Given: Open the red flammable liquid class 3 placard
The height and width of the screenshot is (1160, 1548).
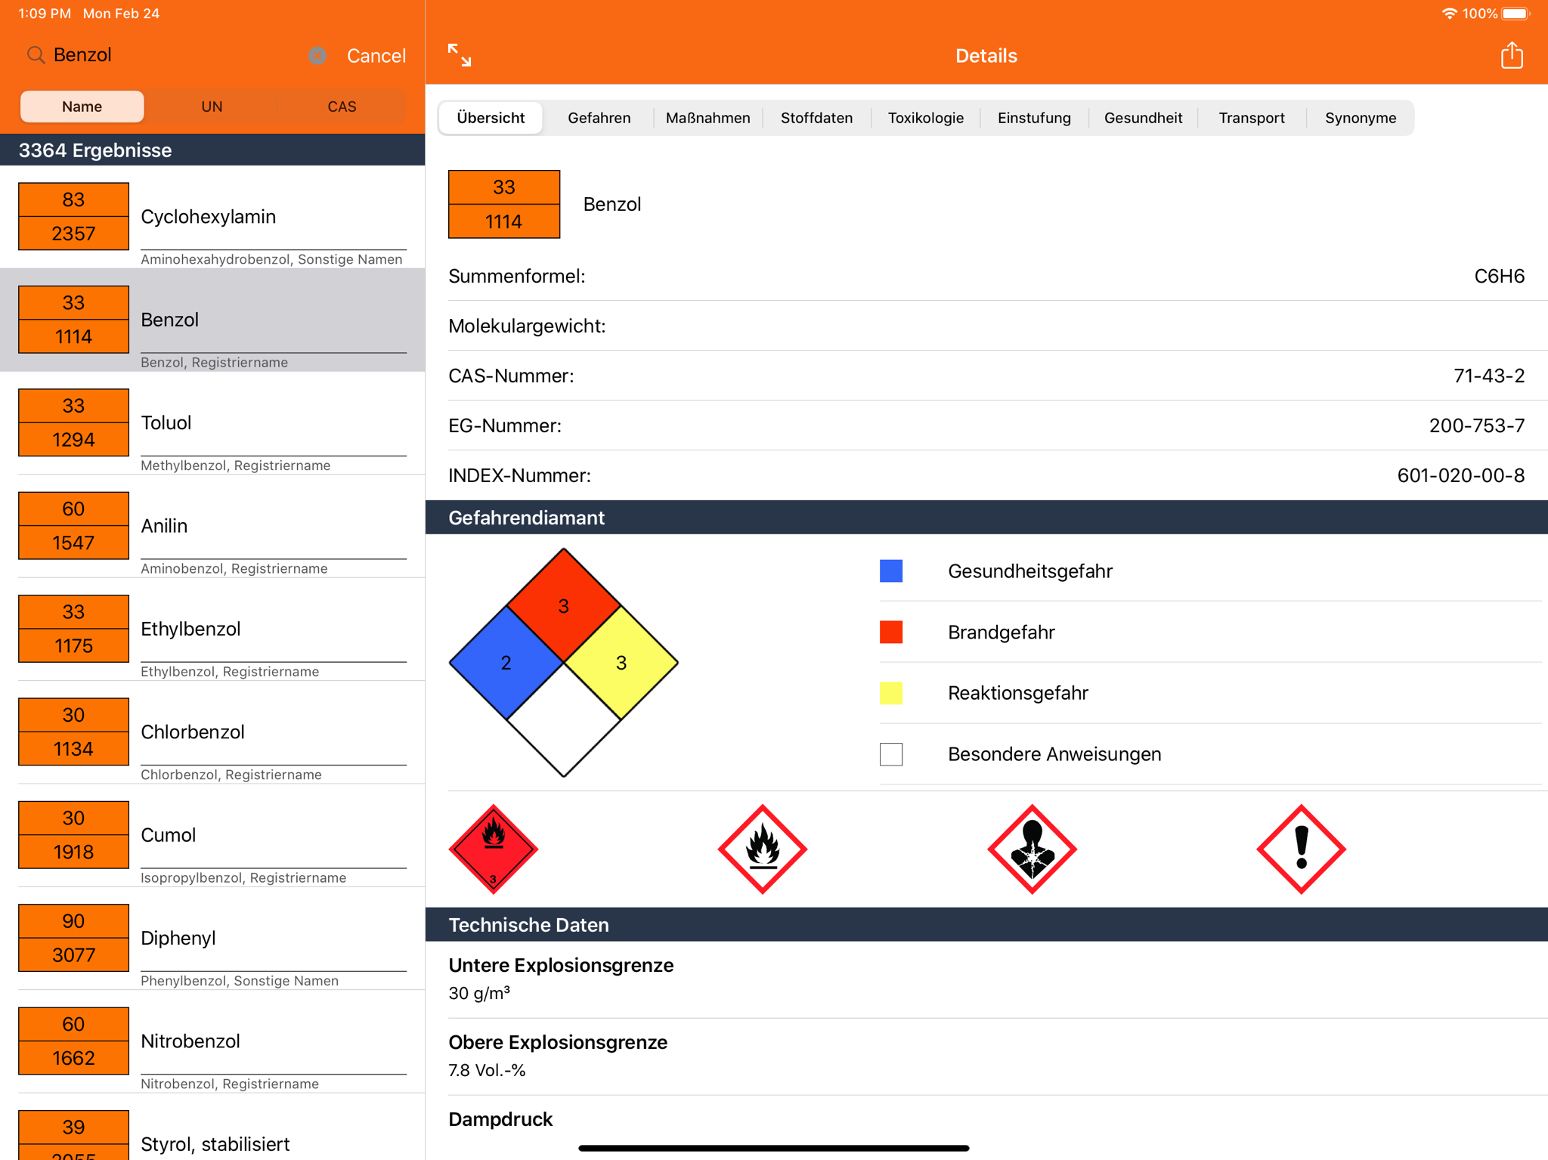Looking at the screenshot, I should tap(494, 849).
